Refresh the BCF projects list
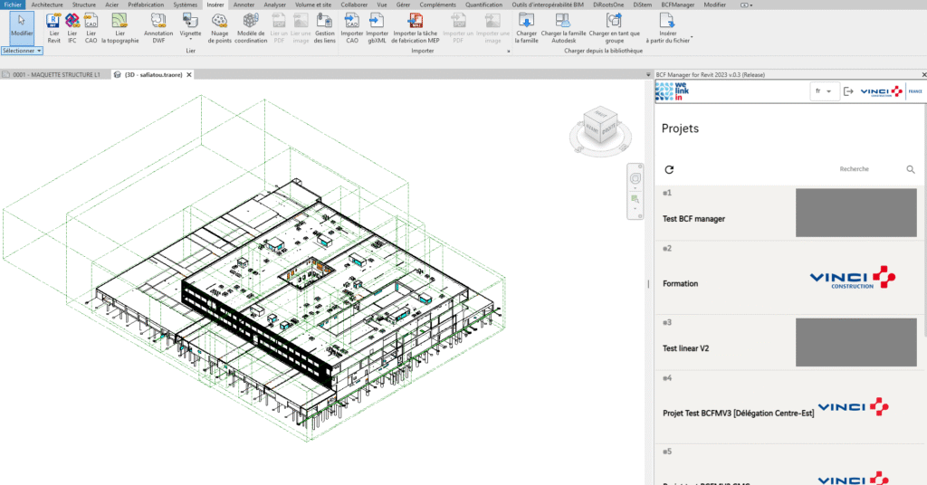Viewport: 927px width, 485px height. pos(670,169)
